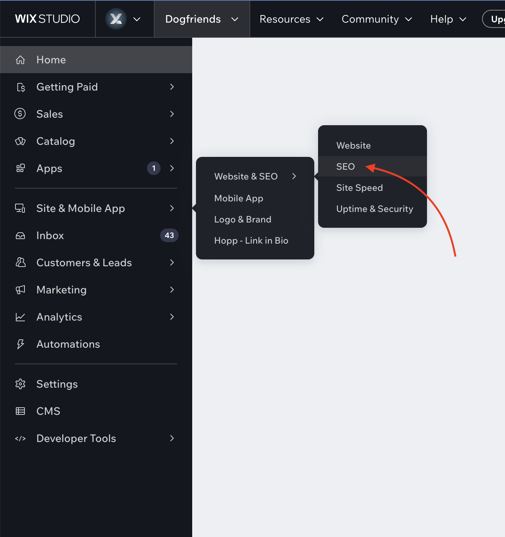Click the Home house icon
The height and width of the screenshot is (537, 505).
coord(20,60)
